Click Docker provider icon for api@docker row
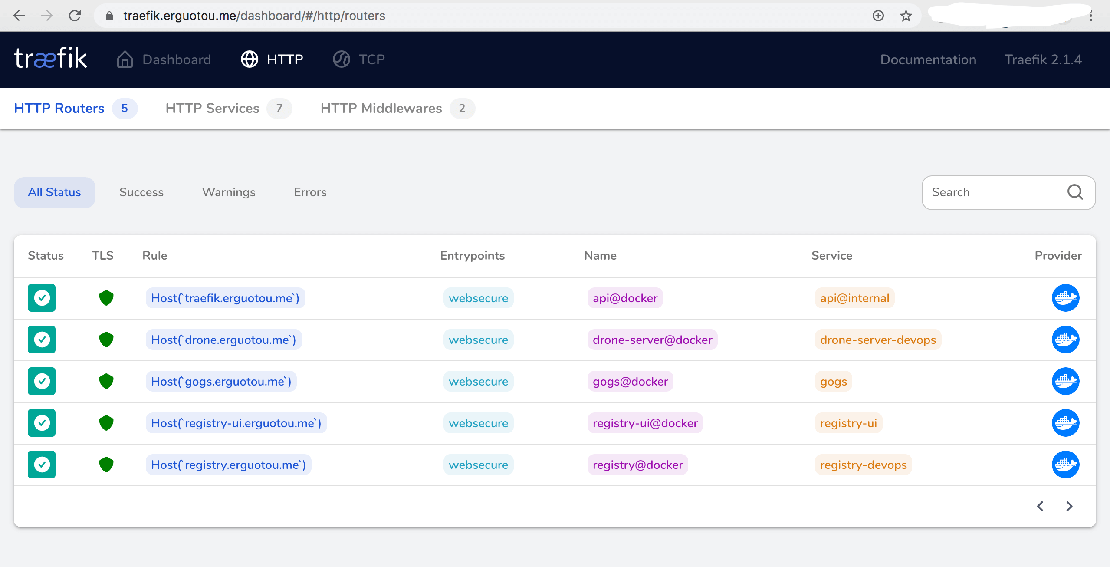The width and height of the screenshot is (1110, 567). (1065, 298)
